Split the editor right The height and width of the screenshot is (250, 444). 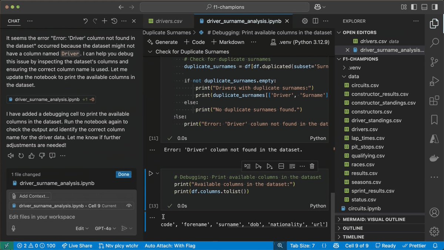coord(316,21)
